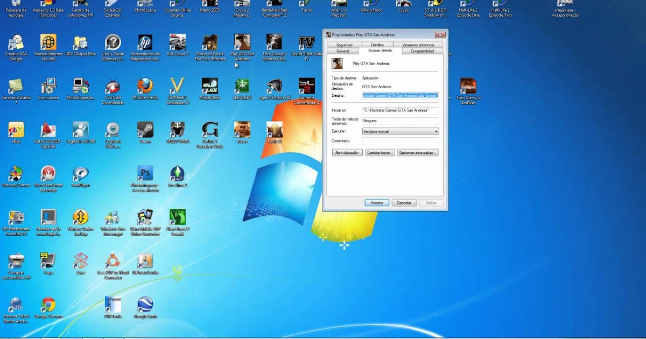
Task: Click Aceptar to confirm properties
Action: click(376, 202)
